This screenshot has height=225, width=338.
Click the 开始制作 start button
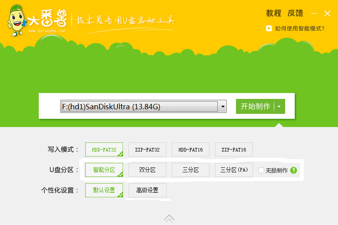tap(255, 106)
